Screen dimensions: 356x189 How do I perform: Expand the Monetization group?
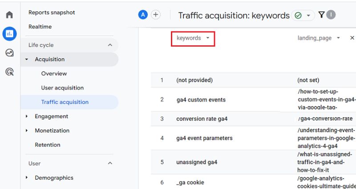(x=27, y=130)
